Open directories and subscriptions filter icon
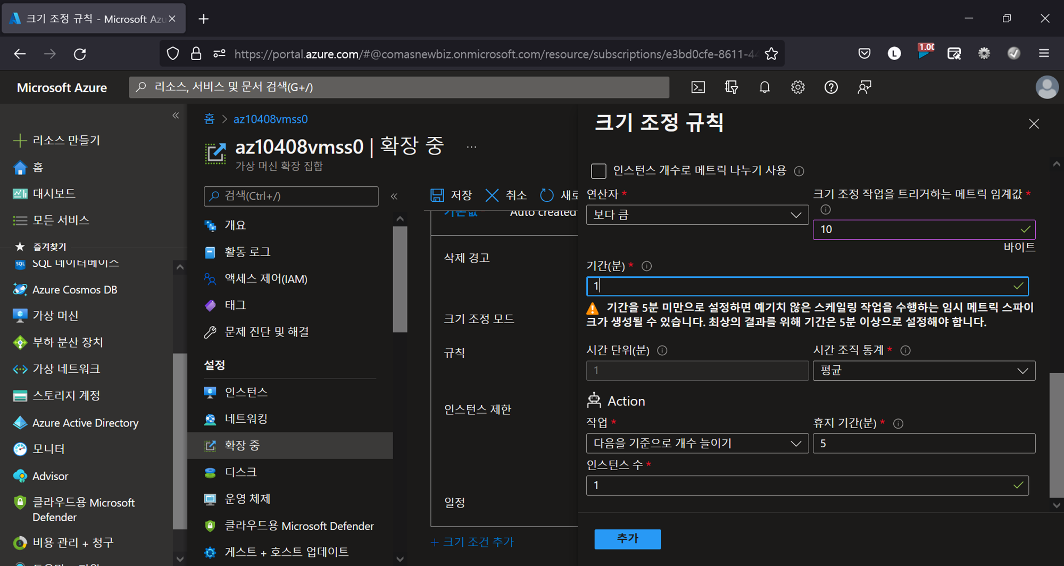 pyautogui.click(x=731, y=87)
